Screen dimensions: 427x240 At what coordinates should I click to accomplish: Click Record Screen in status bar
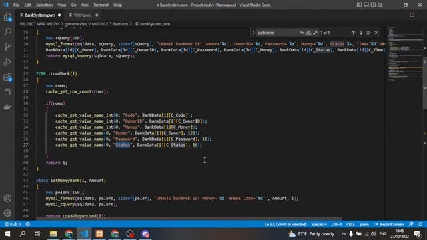tap(388, 224)
